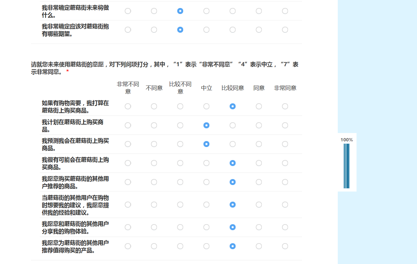Select 比较不同意 for 我愿意提供我的经验和建议 row
417x264 pixels.
(180, 205)
